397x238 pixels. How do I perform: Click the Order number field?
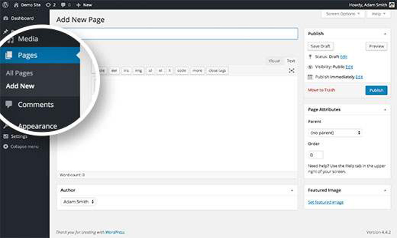click(x=316, y=155)
